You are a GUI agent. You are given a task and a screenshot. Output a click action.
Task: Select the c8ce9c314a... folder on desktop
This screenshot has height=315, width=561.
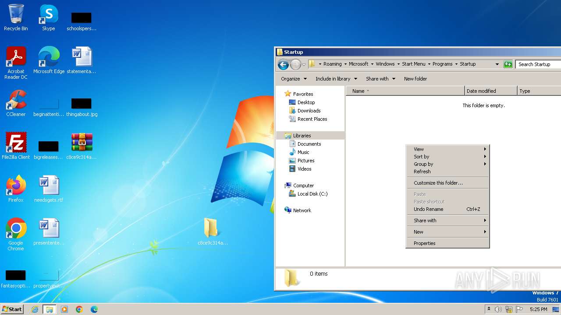click(x=213, y=232)
